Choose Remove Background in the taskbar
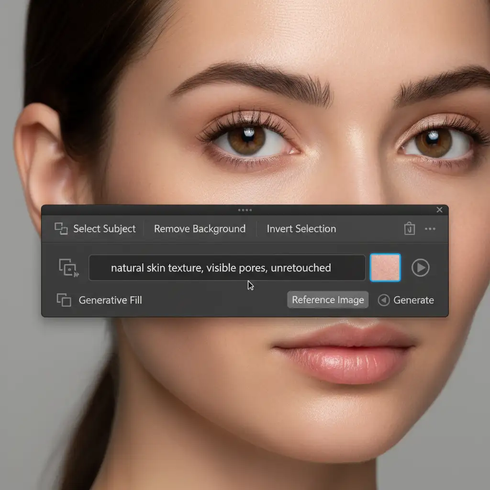490x490 pixels. tap(200, 229)
